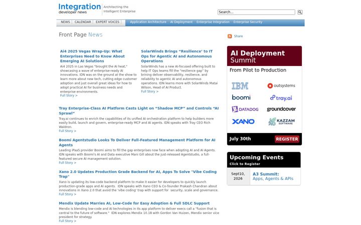
Task: Click the red REGISTER button
Action: tap(287, 139)
